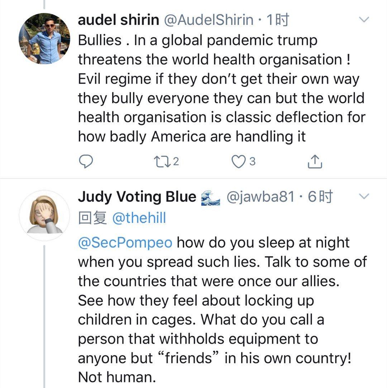Open audel shirin's profile photo
The width and height of the screenshot is (387, 388).
(45, 38)
